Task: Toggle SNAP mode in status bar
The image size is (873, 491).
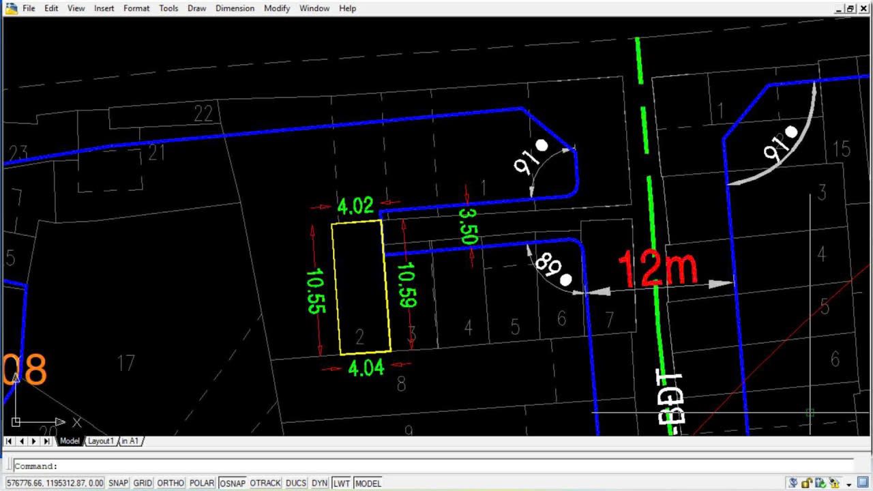Action: 118,483
